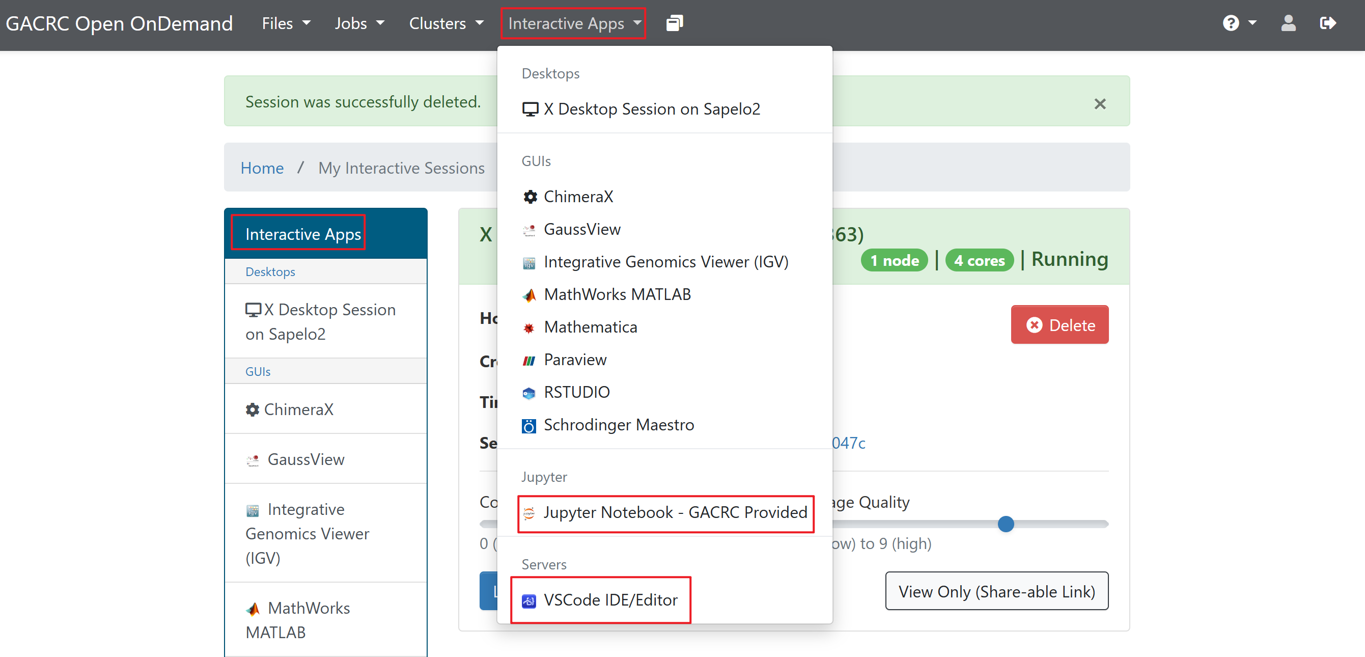Click the log out icon

point(1328,23)
